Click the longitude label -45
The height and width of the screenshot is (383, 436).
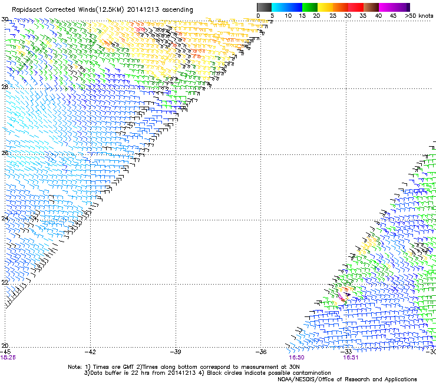coord(5,352)
